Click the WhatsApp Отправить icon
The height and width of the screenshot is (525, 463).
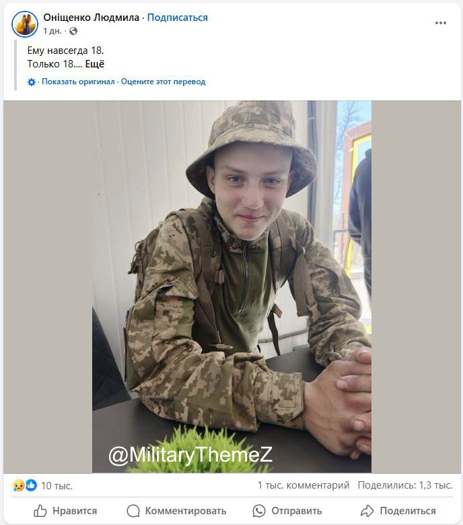click(x=258, y=511)
